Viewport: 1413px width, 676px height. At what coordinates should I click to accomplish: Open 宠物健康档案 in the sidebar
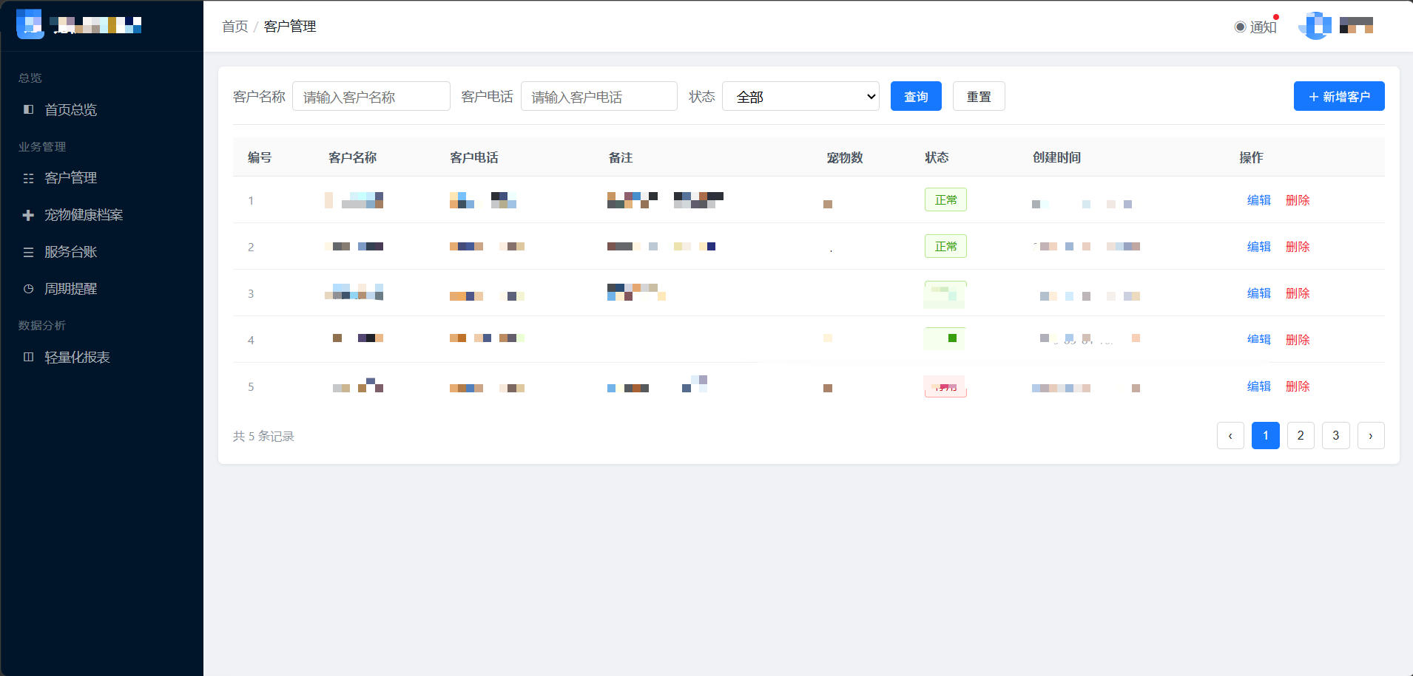click(x=84, y=215)
